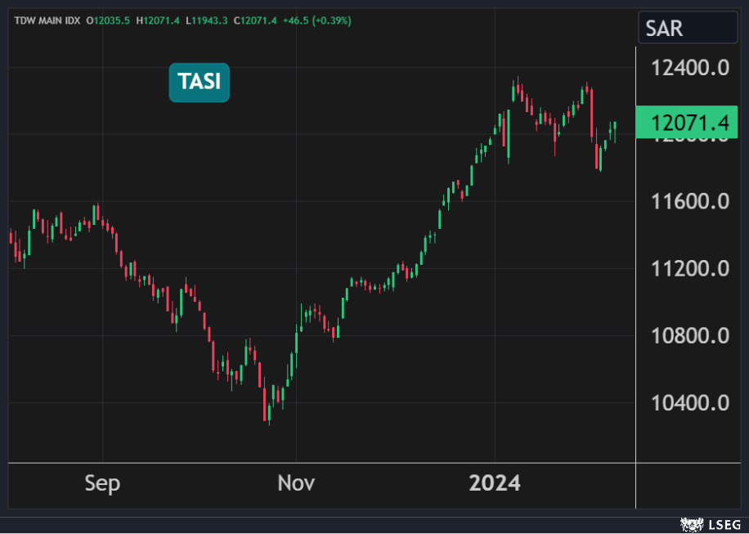Click the TDW MAIN IDX symbol name

pos(47,20)
